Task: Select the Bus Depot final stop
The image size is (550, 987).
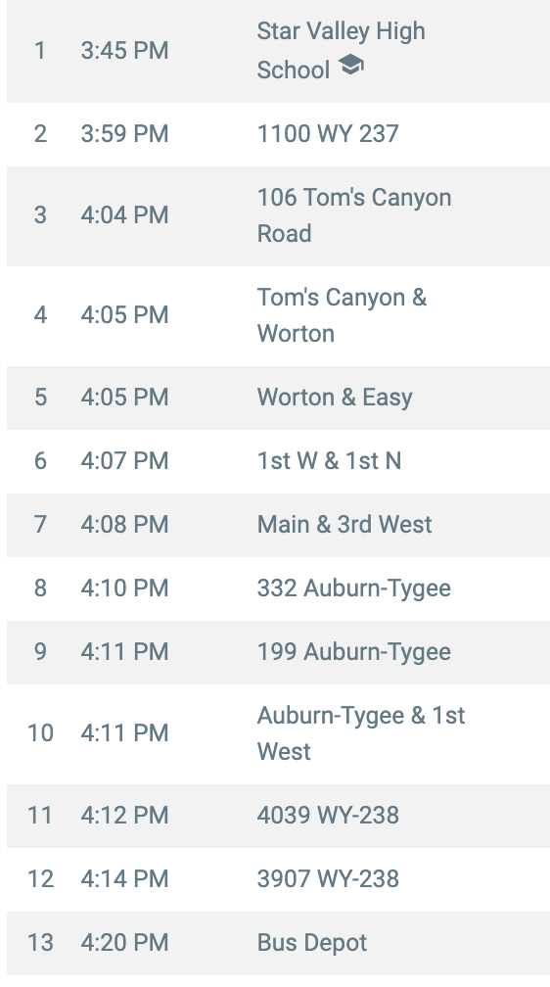Action: [x=278, y=943]
